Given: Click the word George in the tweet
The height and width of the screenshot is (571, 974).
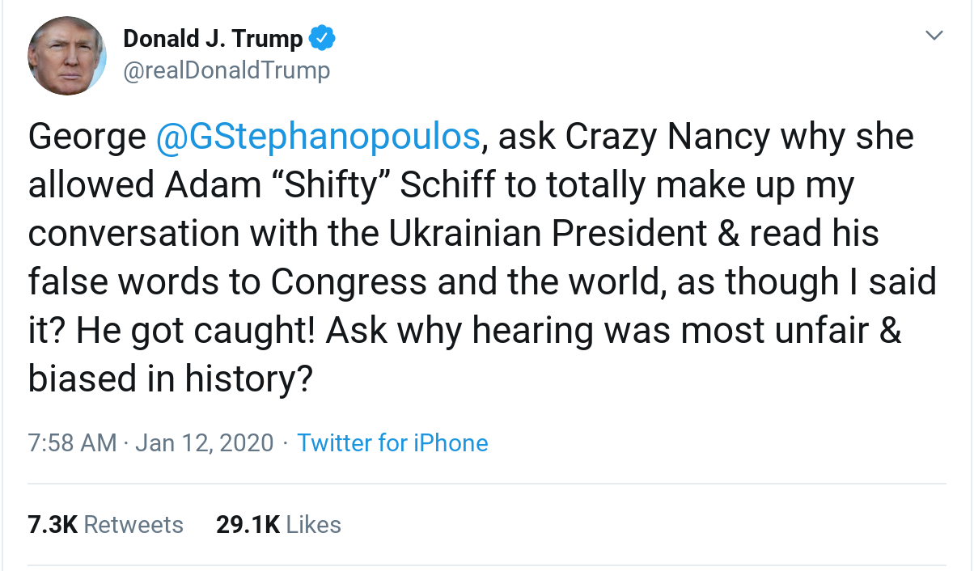Looking at the screenshot, I should [87, 137].
